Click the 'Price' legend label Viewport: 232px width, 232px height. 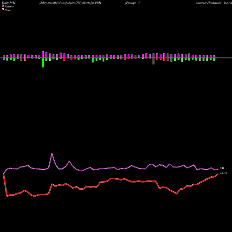pos(7,10)
